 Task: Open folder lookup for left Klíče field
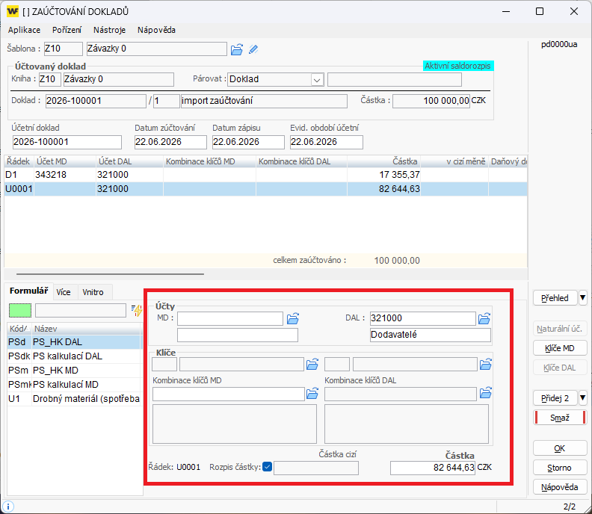point(312,364)
